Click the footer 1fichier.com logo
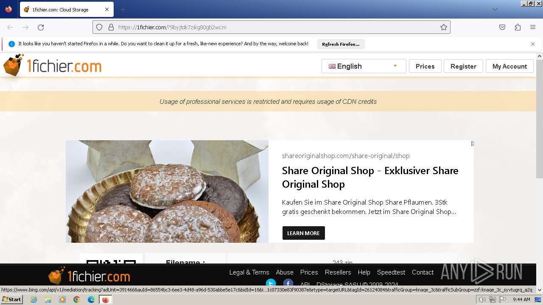Screen dimensions: 543x305 click(x=89, y=276)
